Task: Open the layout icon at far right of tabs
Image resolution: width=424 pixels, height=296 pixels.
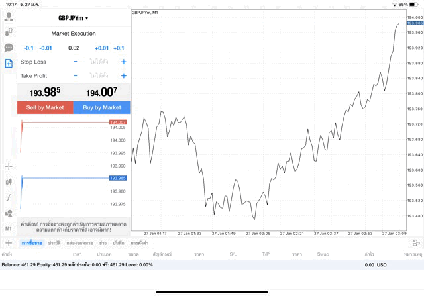Action: (x=415, y=243)
